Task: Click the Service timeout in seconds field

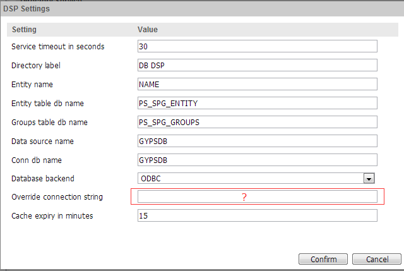Action: [257, 46]
